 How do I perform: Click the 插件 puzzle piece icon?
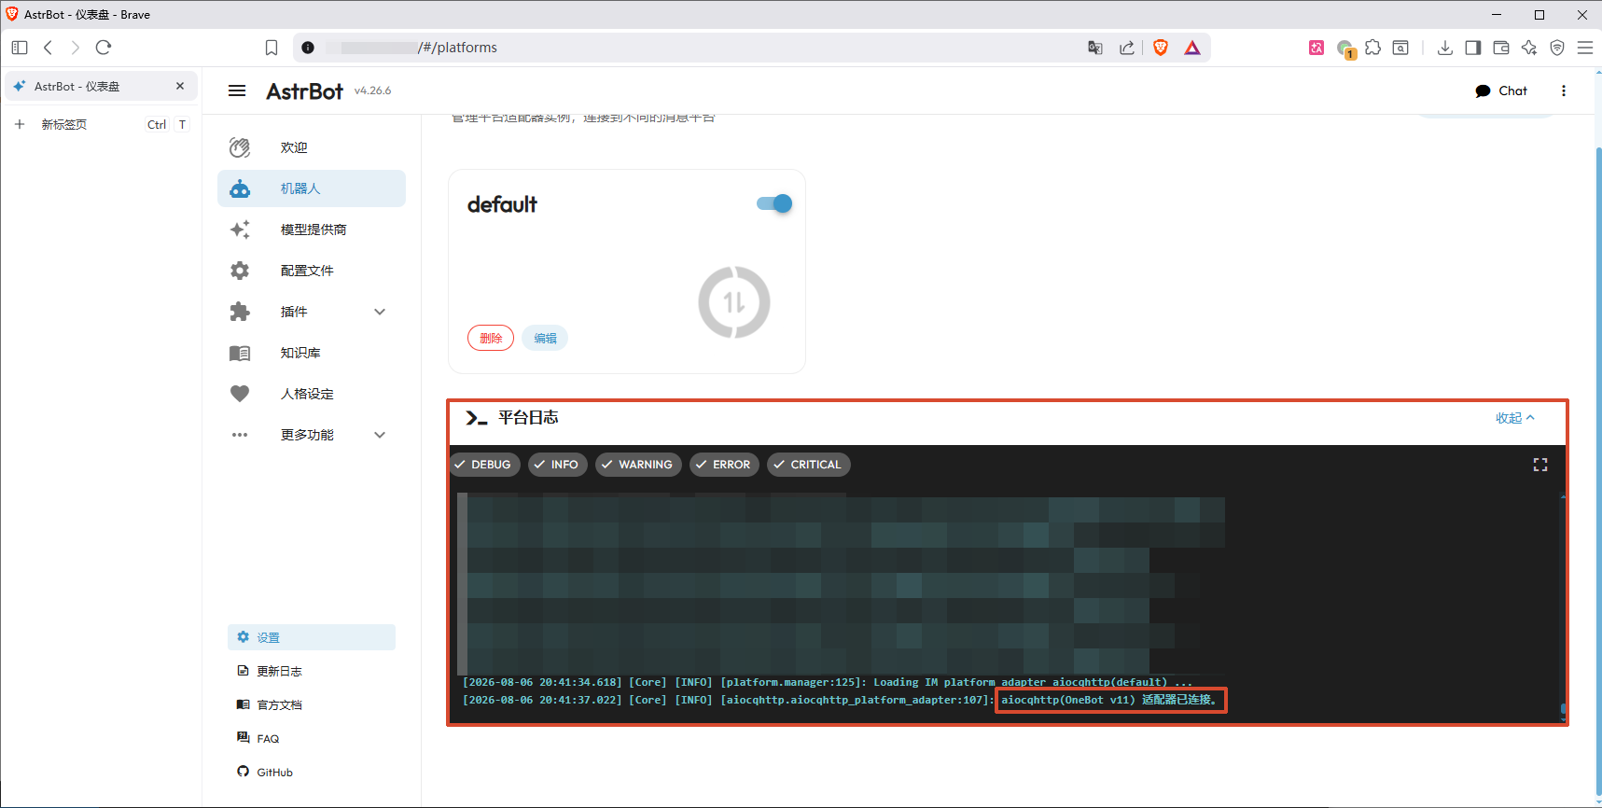tap(240, 312)
